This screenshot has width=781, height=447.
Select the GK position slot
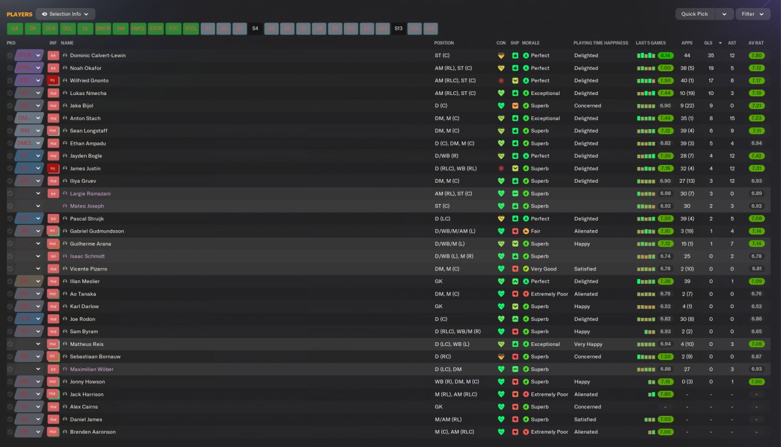[15, 29]
